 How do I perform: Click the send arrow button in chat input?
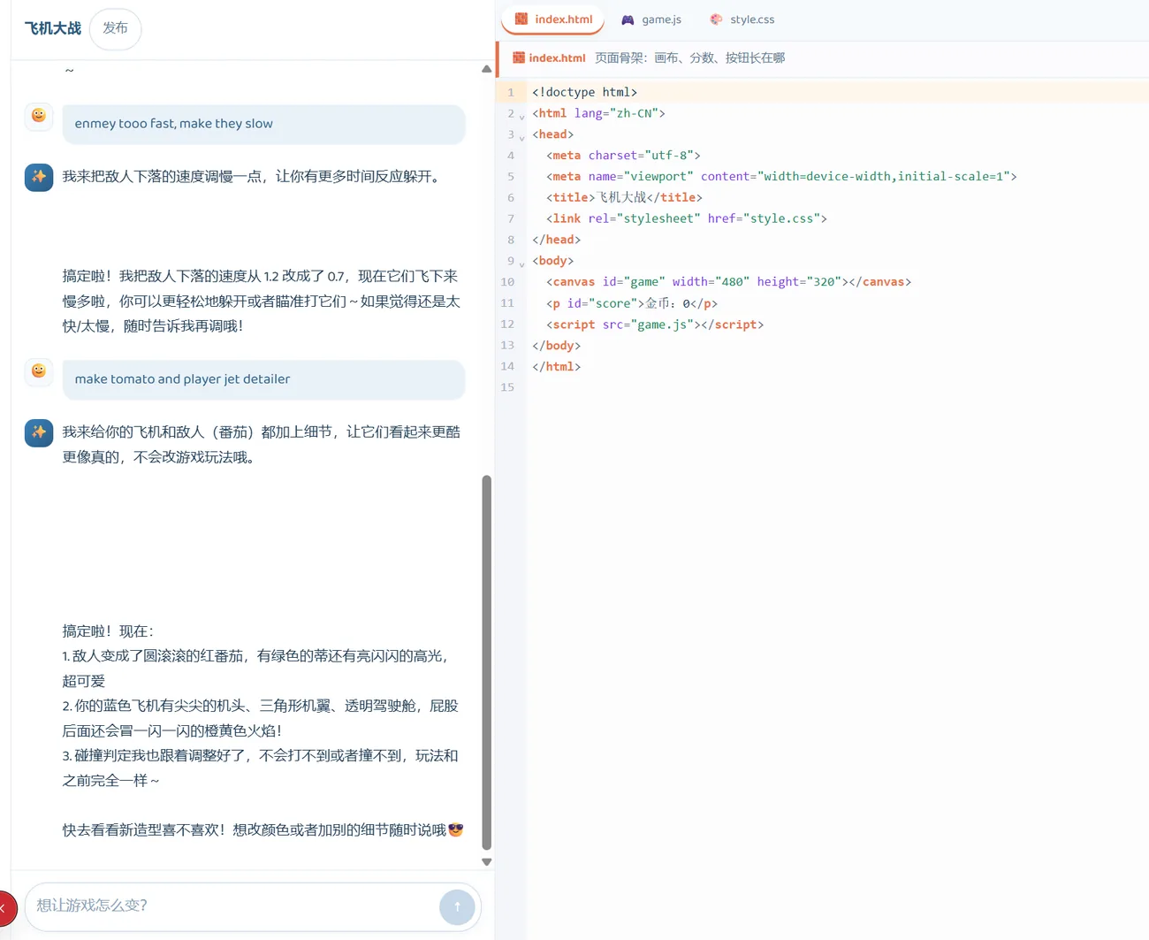coord(457,906)
